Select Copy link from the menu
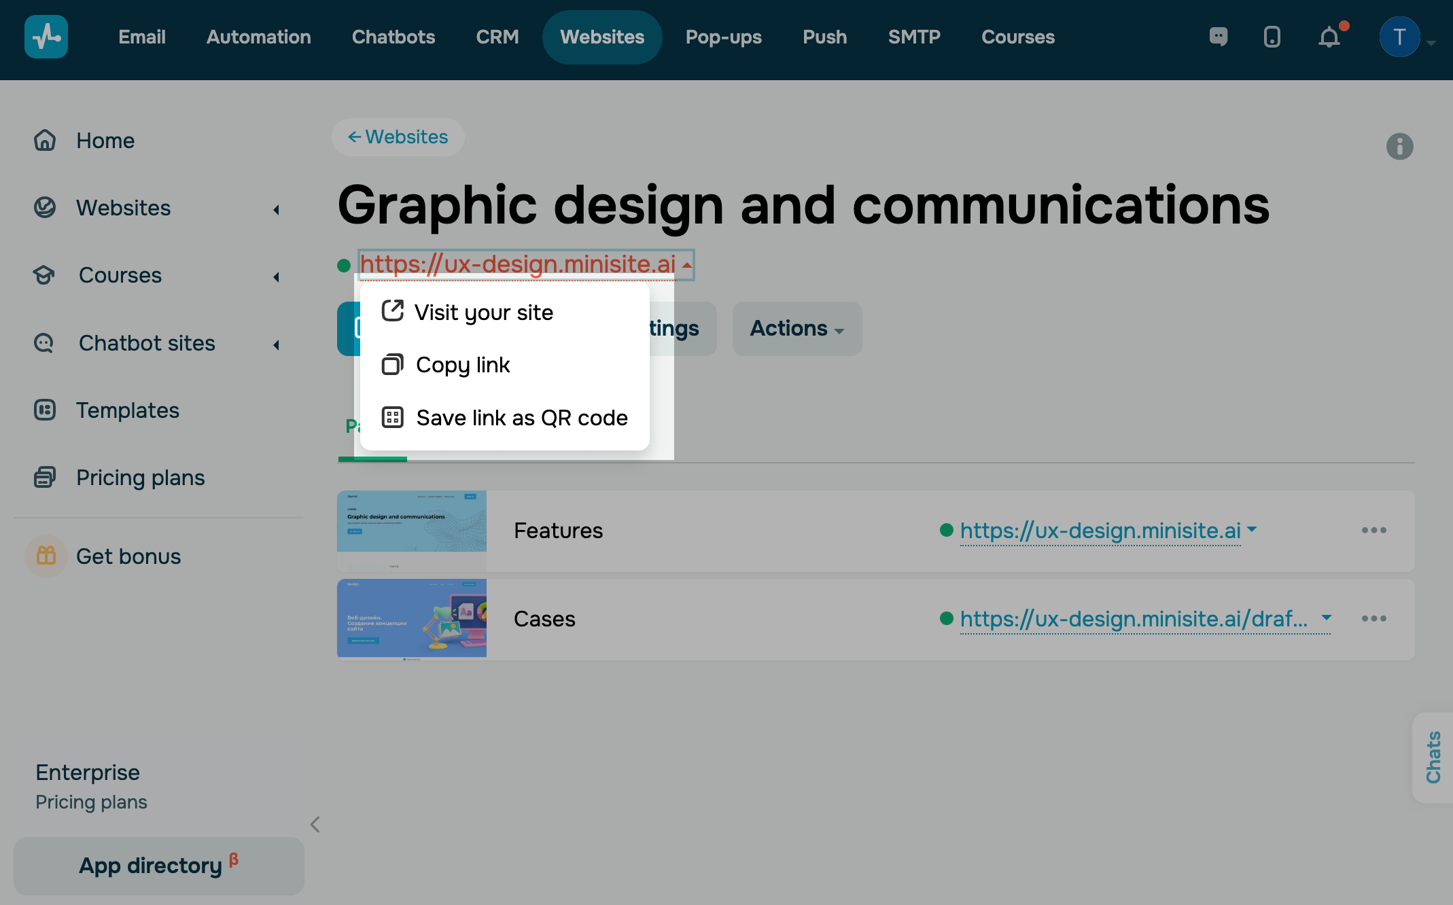The width and height of the screenshot is (1453, 905). (463, 365)
